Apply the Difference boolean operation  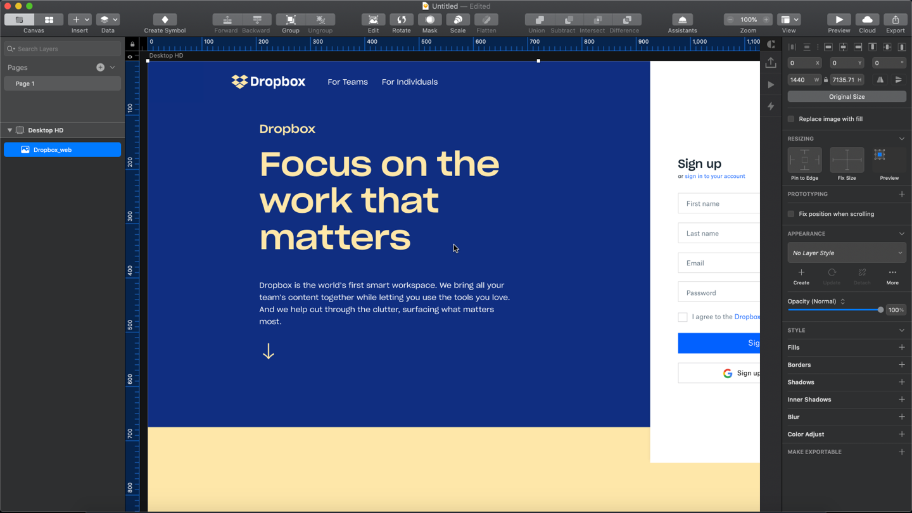[626, 20]
